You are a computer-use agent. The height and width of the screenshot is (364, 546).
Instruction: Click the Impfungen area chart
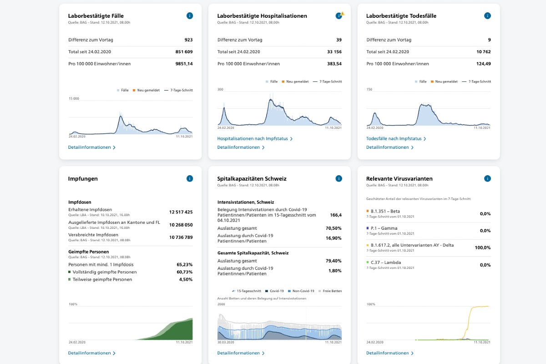131,323
